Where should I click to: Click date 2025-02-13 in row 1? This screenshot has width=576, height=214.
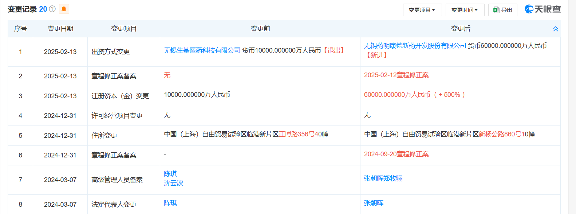point(60,52)
